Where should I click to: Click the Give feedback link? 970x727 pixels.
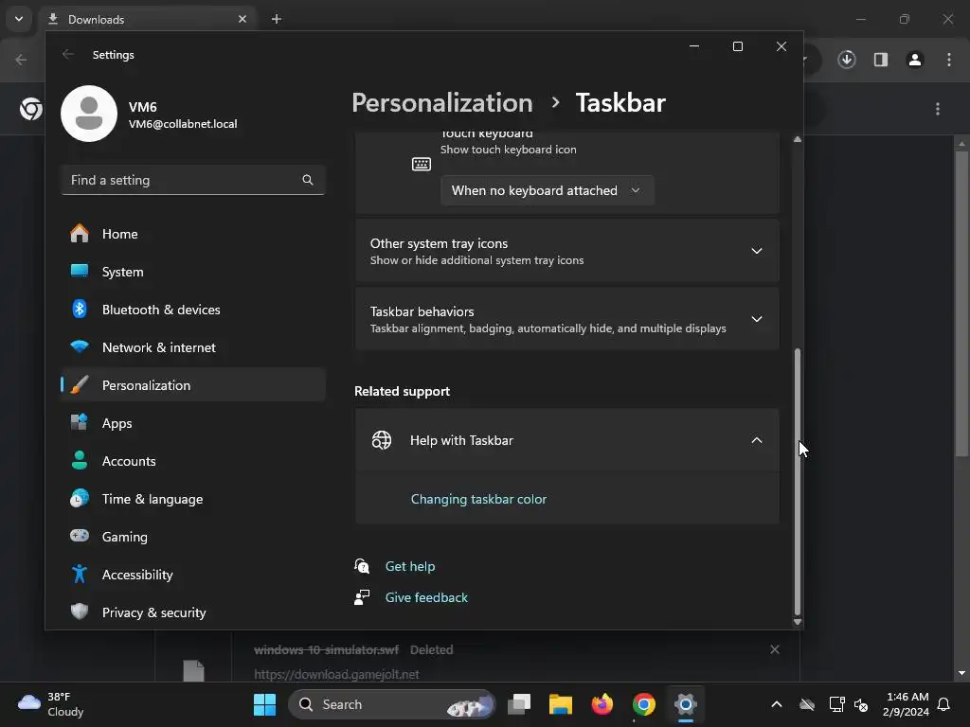tap(426, 597)
